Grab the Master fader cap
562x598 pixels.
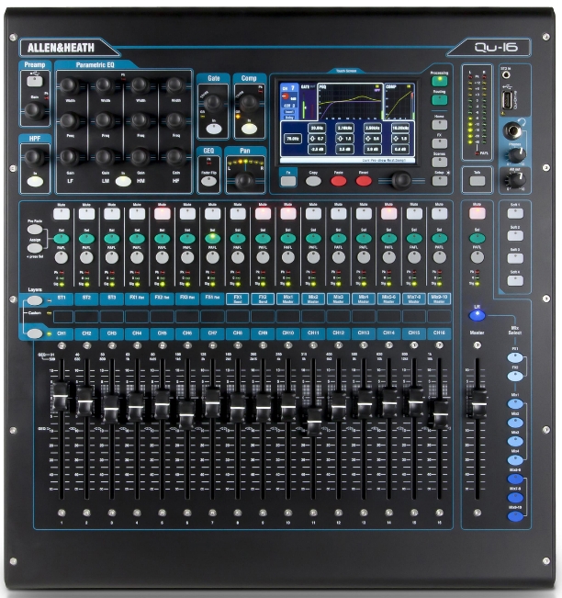tap(478, 404)
